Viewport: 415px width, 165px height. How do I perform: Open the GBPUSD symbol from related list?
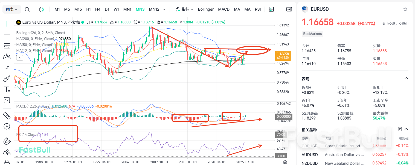coord(309,146)
